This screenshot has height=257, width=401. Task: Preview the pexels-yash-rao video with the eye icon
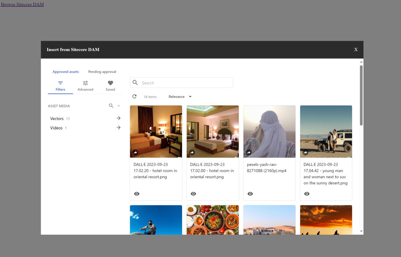click(x=250, y=193)
